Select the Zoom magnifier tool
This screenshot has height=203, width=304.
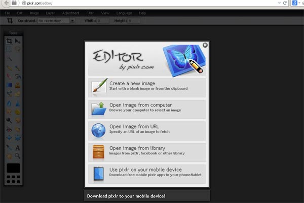point(18,156)
